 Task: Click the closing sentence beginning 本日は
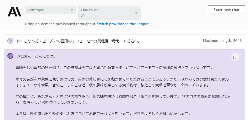103,114
